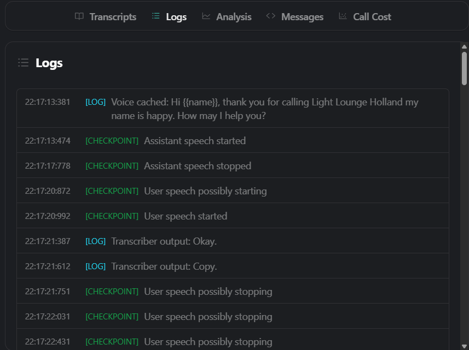Screen dimensions: 469x350
Task: Click the vertical scrollbar thumb
Action: click(x=464, y=69)
